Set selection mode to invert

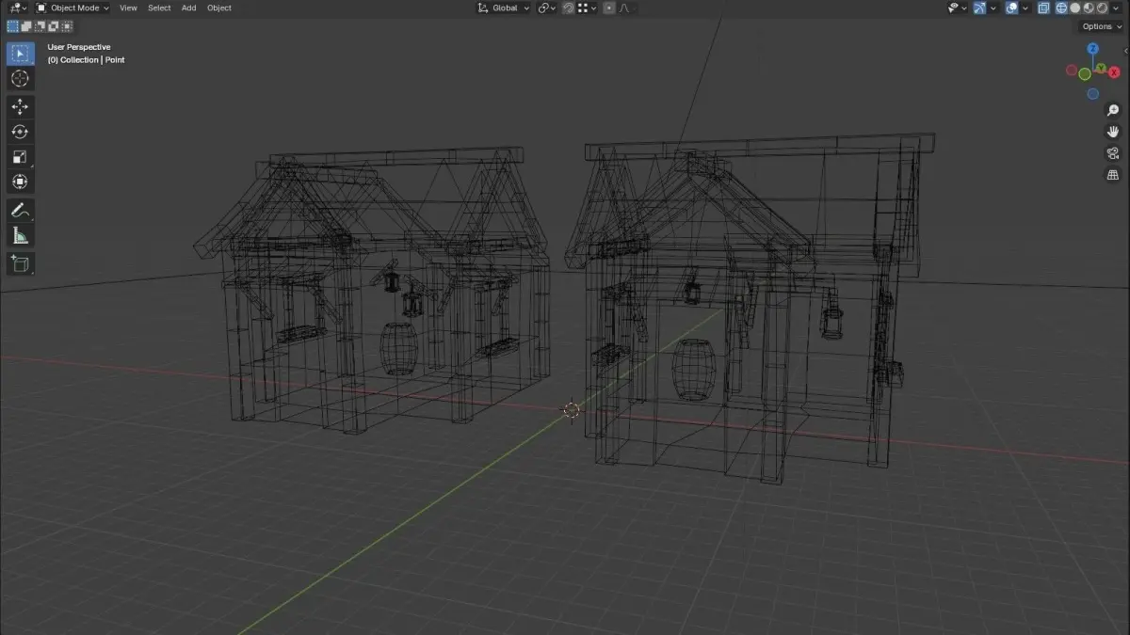pyautogui.click(x=54, y=26)
